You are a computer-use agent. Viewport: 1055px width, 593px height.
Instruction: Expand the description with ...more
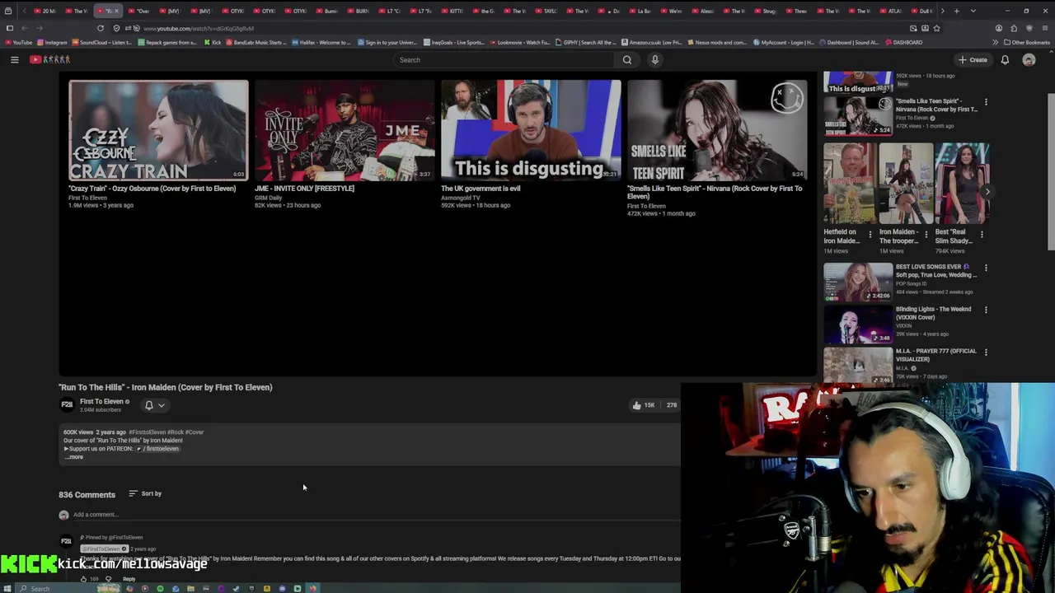tap(74, 457)
